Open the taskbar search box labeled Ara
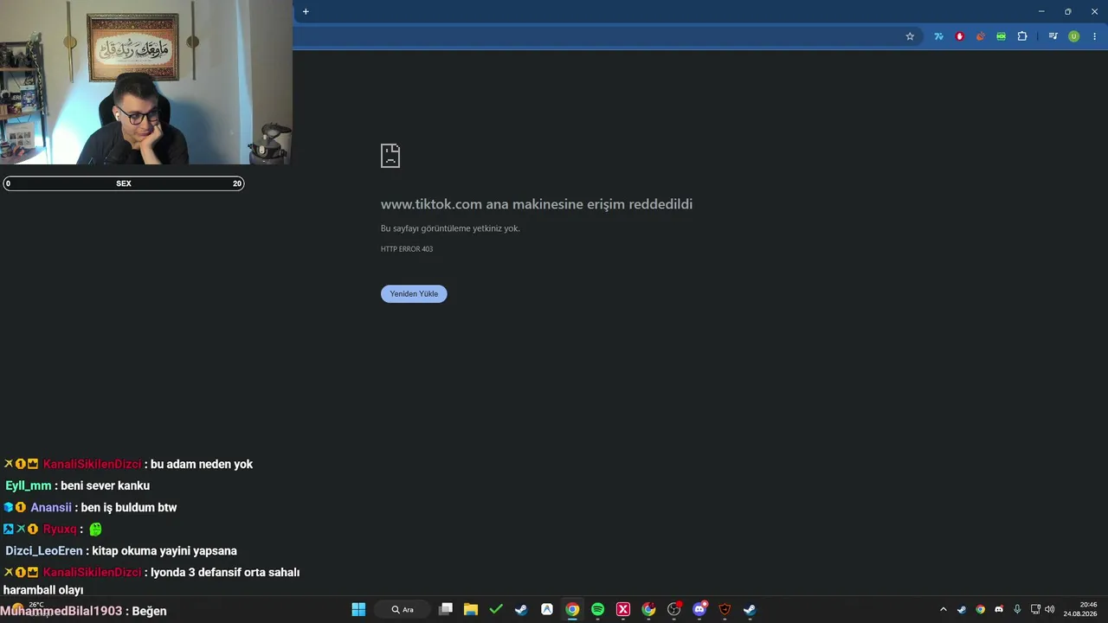Image resolution: width=1108 pixels, height=623 pixels. pos(403,609)
